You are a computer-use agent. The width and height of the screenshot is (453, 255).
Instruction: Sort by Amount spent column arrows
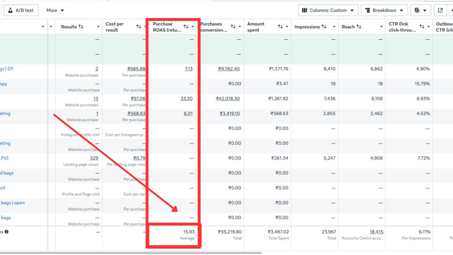(280, 27)
